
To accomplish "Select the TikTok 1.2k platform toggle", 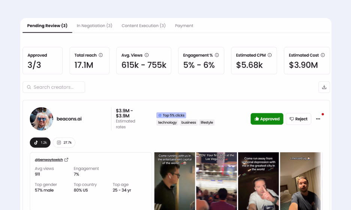I will (x=40, y=142).
